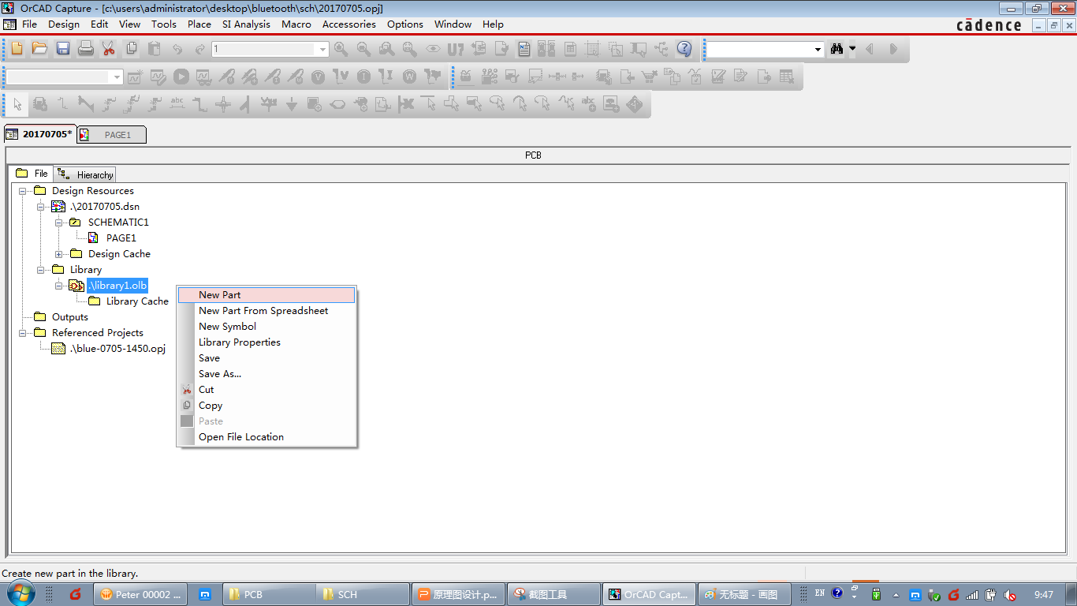Click the Select arrow tool icon
The image size is (1077, 606).
[x=17, y=104]
